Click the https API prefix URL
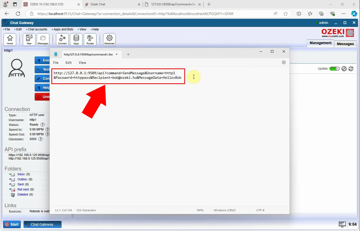Image resolution: width=360 pixels, height=231 pixels. [x=29, y=155]
